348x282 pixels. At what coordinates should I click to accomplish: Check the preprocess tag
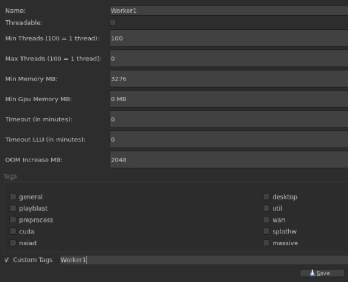[x=13, y=220]
